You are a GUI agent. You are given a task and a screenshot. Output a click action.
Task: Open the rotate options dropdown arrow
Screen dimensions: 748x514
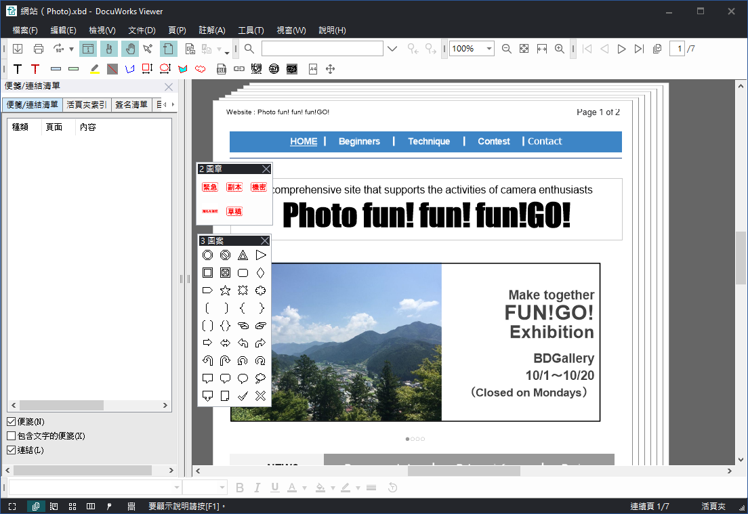[72, 49]
